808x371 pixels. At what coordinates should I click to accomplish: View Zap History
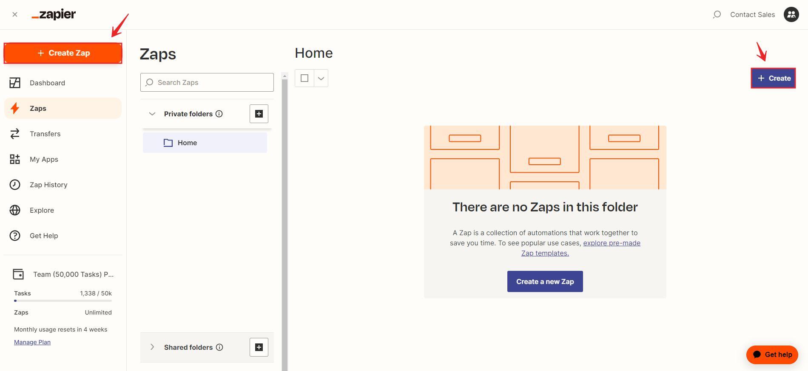63,185
